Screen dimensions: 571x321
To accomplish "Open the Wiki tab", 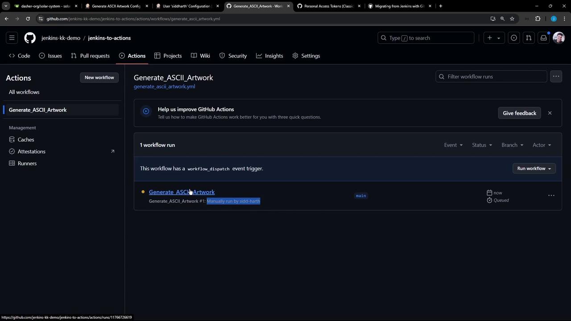I will pos(200,56).
